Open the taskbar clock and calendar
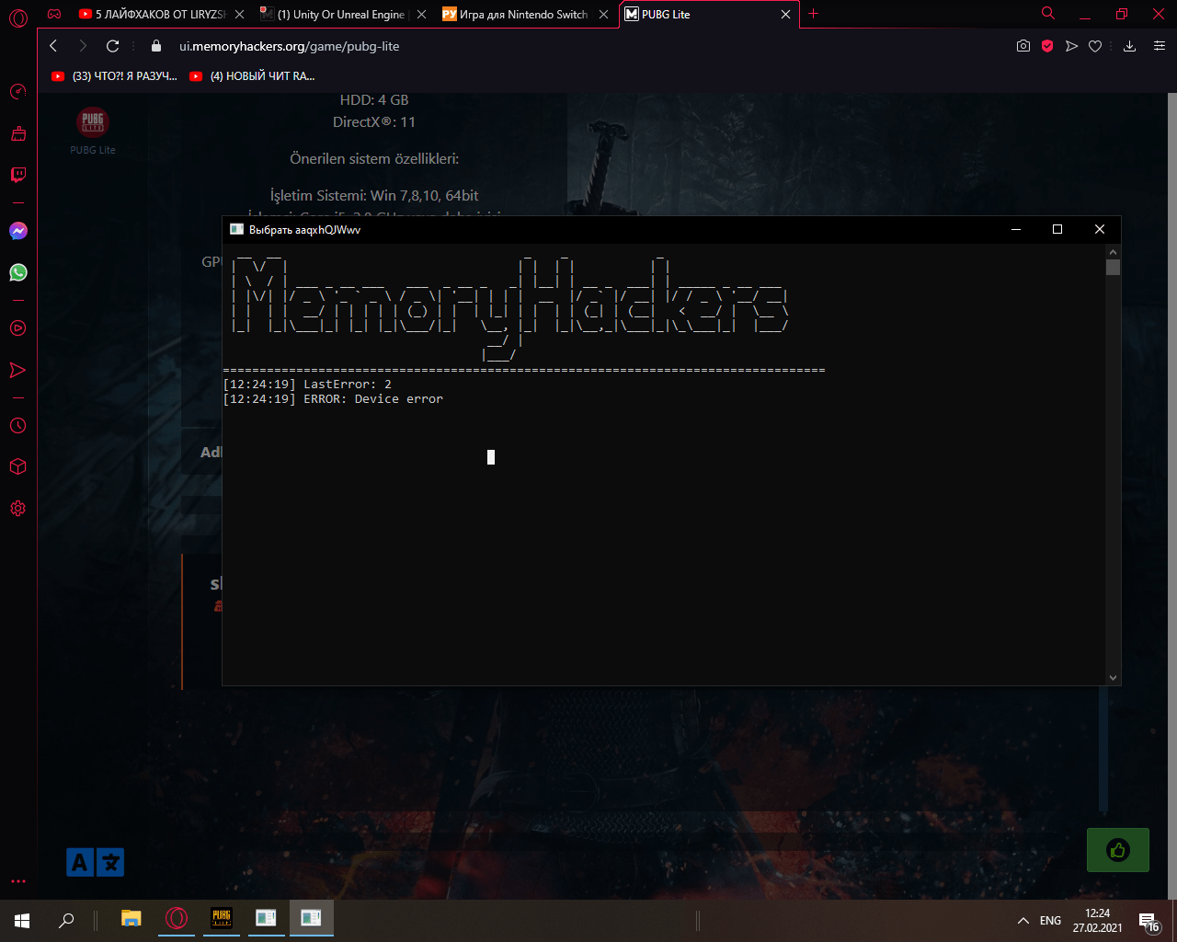This screenshot has width=1177, height=942. [1097, 921]
